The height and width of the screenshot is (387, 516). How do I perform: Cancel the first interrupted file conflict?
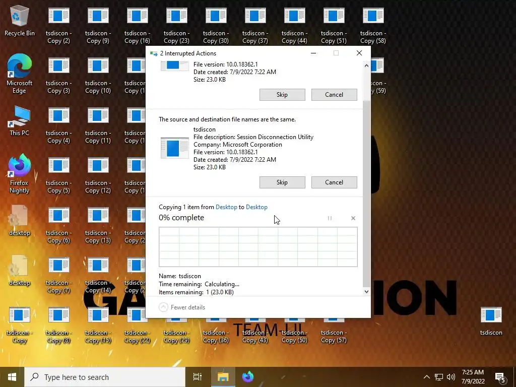click(x=334, y=95)
